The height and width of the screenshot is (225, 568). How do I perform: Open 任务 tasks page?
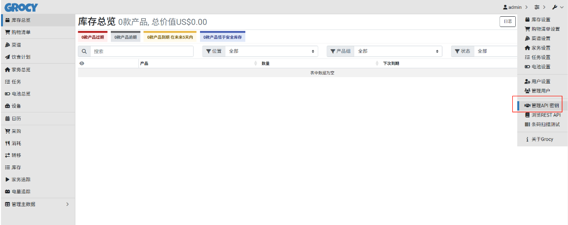38,82
